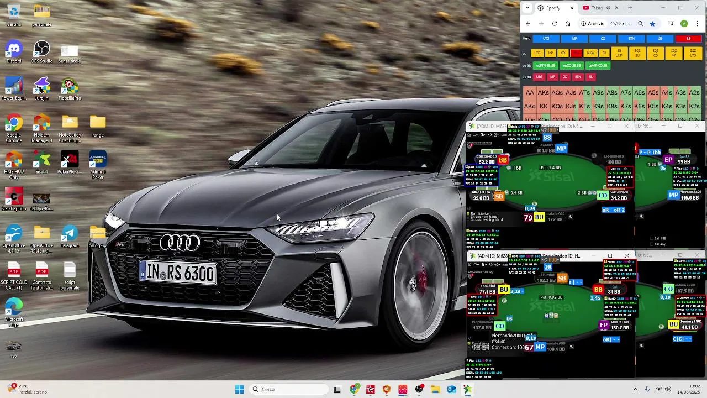Select the Jurojin desktop icon
Image resolution: width=707 pixels, height=398 pixels.
41,90
